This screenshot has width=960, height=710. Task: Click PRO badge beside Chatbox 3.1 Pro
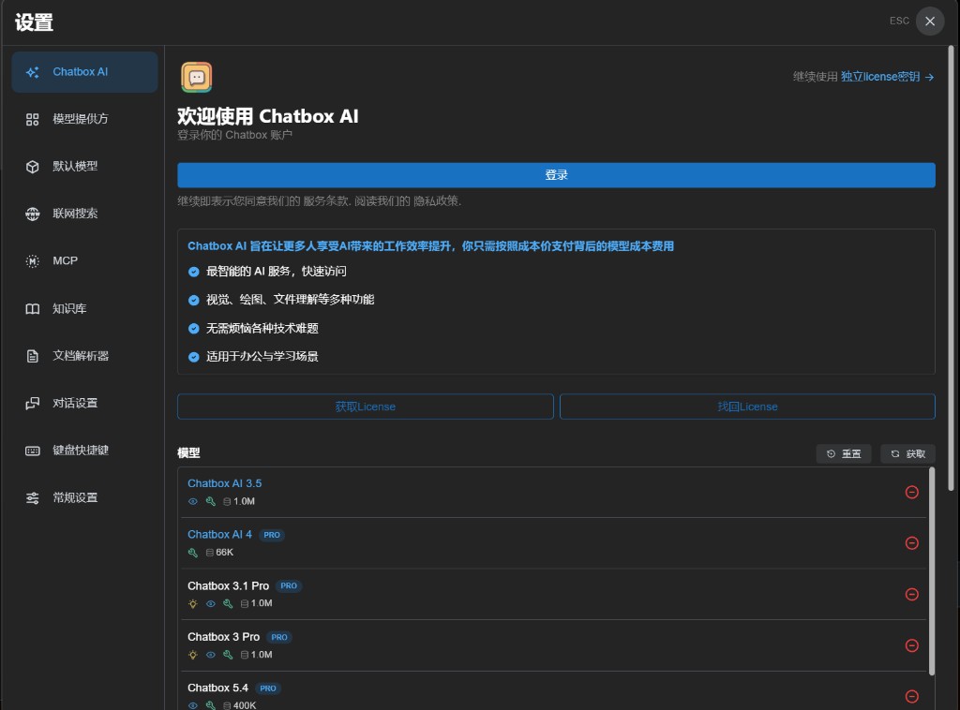(289, 585)
